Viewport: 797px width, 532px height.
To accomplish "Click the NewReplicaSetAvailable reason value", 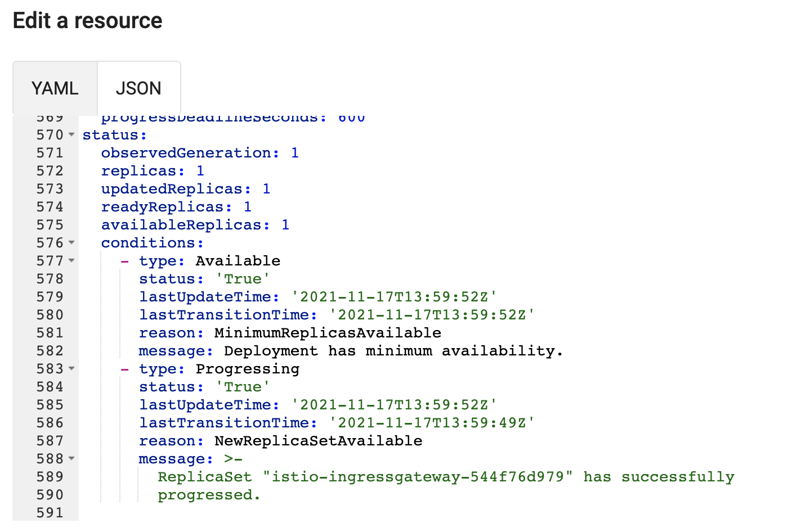I will (318, 441).
